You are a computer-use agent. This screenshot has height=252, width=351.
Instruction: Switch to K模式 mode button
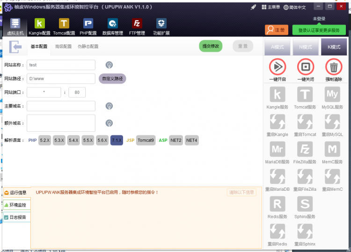334,47
